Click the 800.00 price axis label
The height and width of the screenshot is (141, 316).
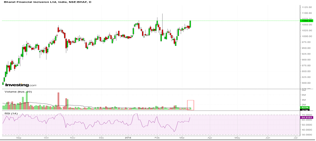point(307,83)
